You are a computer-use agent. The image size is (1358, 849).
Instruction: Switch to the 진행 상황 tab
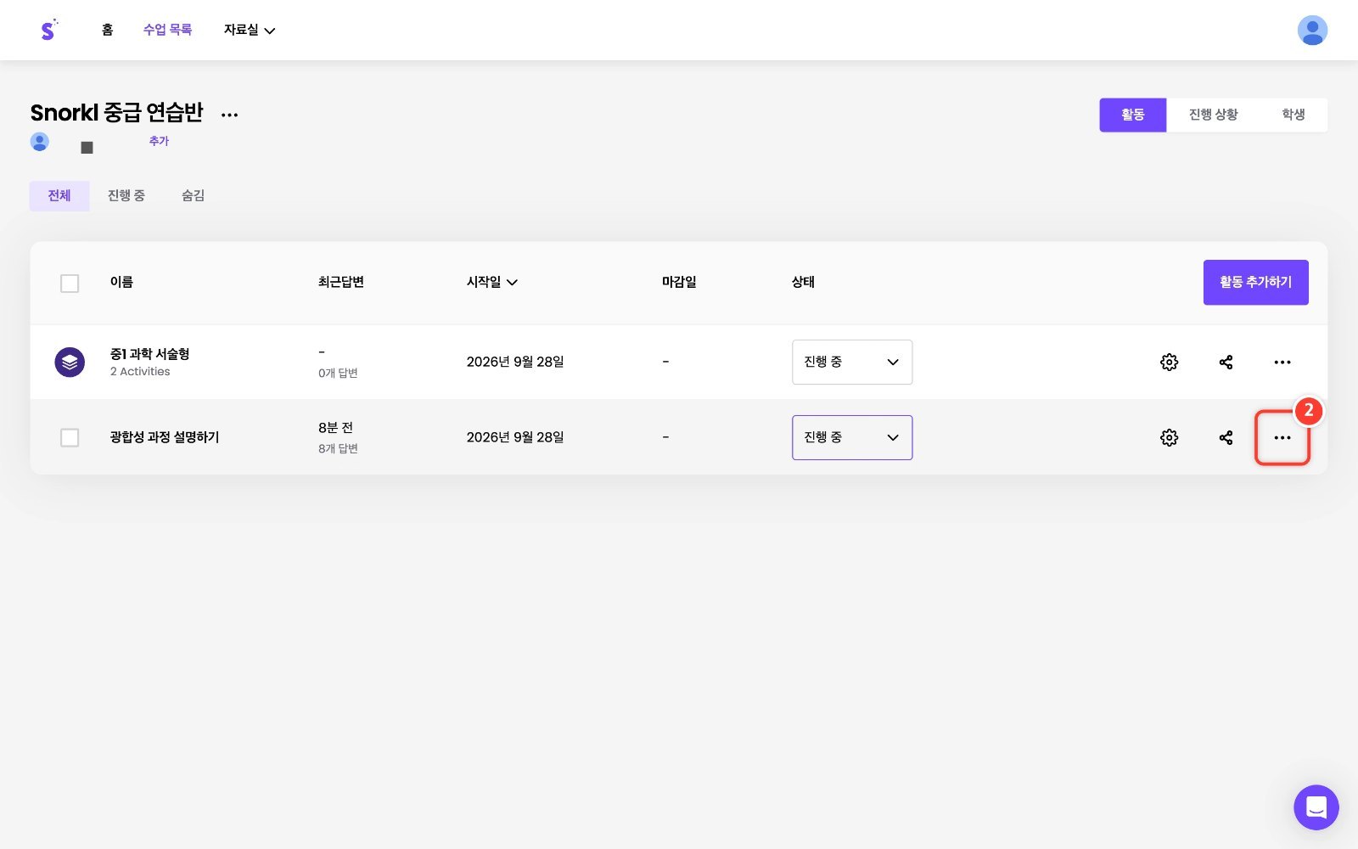point(1213,115)
